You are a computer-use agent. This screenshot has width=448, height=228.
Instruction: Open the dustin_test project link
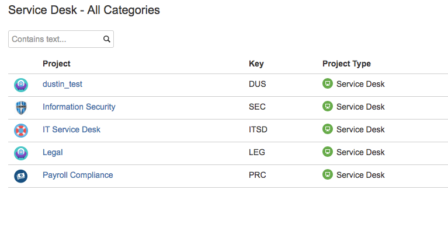click(62, 84)
